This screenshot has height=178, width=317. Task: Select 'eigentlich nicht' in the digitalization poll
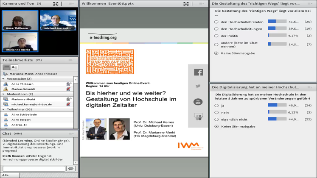click(x=216, y=120)
